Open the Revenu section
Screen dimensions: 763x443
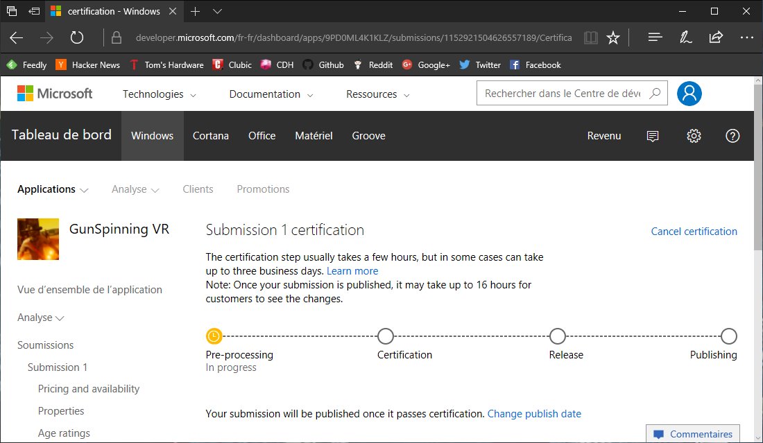tap(604, 136)
